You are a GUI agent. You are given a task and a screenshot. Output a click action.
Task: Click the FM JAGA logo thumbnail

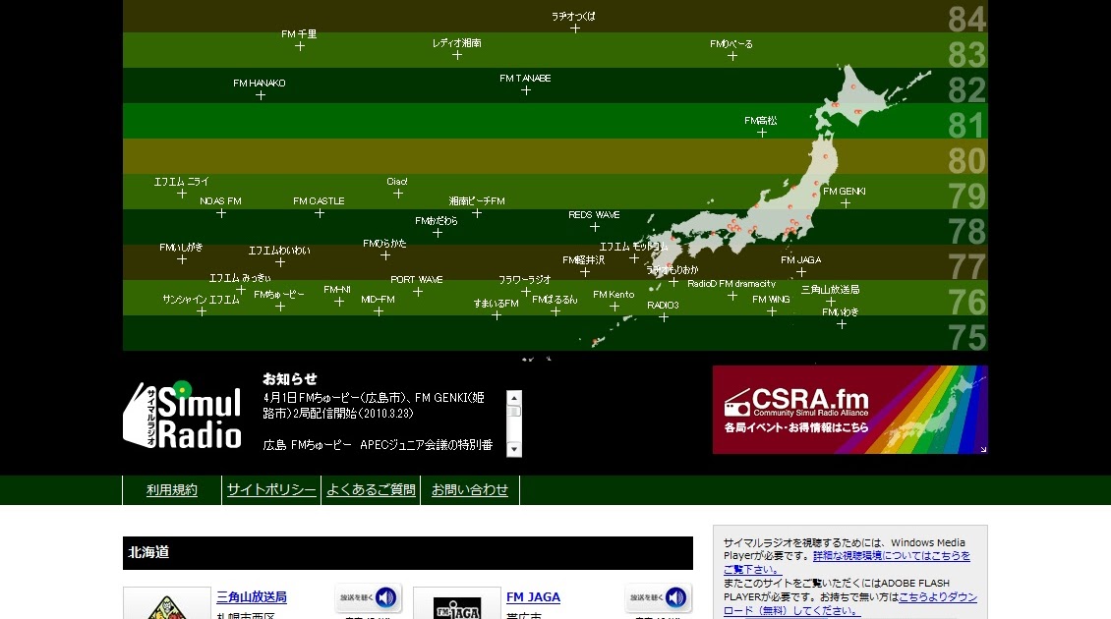coord(457,603)
